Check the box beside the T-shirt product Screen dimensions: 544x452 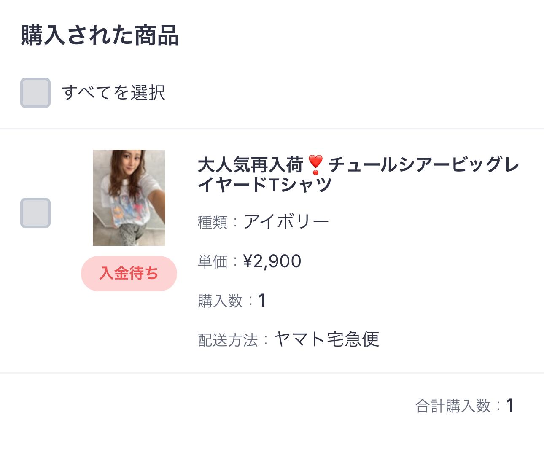point(35,213)
